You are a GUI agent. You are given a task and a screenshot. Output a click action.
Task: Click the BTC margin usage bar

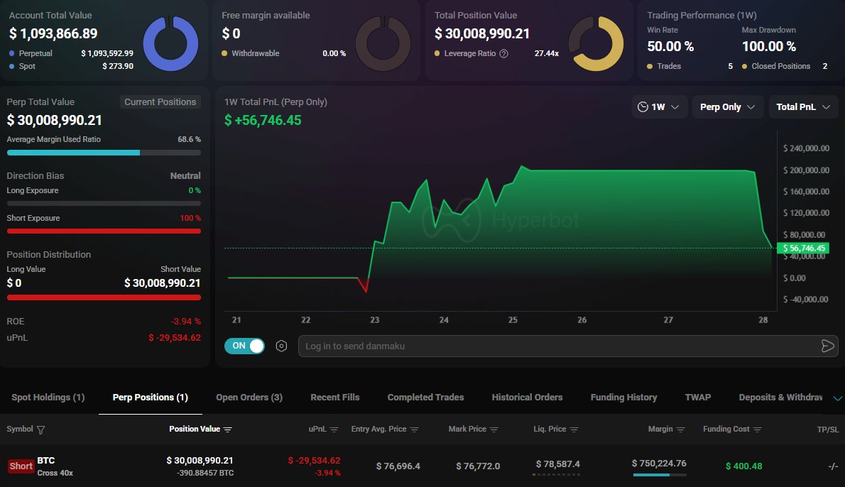[x=660, y=475]
